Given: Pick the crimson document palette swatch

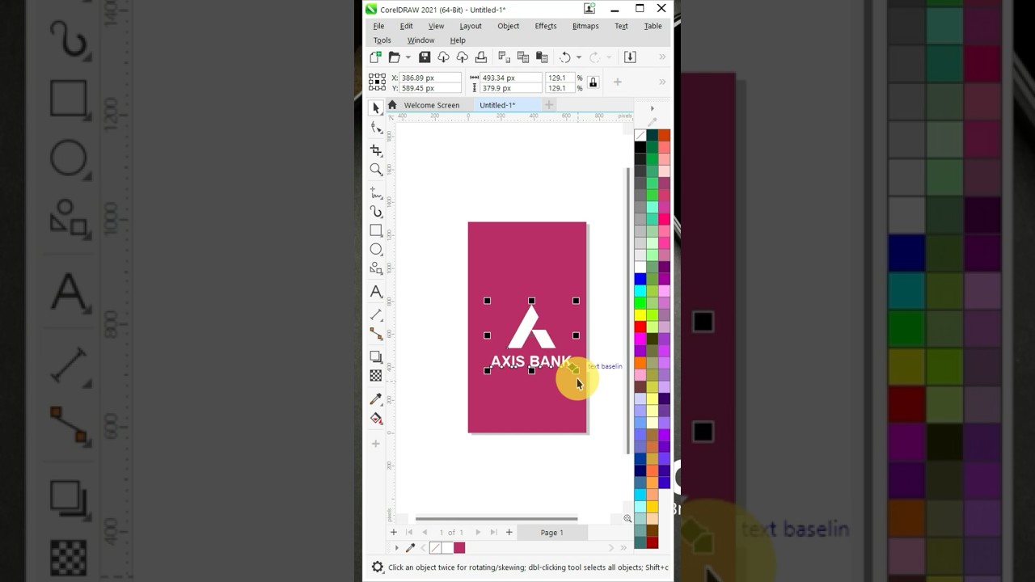Looking at the screenshot, I should click(459, 548).
